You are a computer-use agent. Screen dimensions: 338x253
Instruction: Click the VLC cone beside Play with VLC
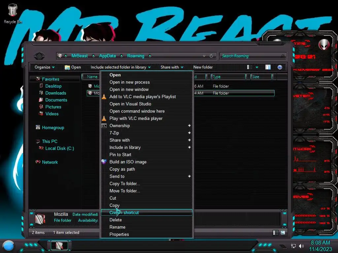click(104, 118)
